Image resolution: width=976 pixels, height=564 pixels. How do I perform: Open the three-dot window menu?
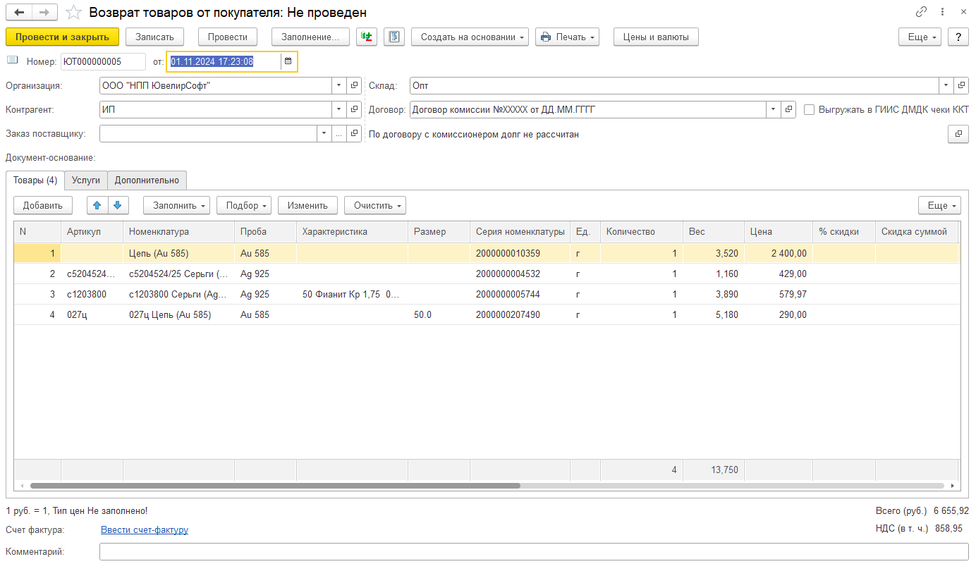coord(943,12)
